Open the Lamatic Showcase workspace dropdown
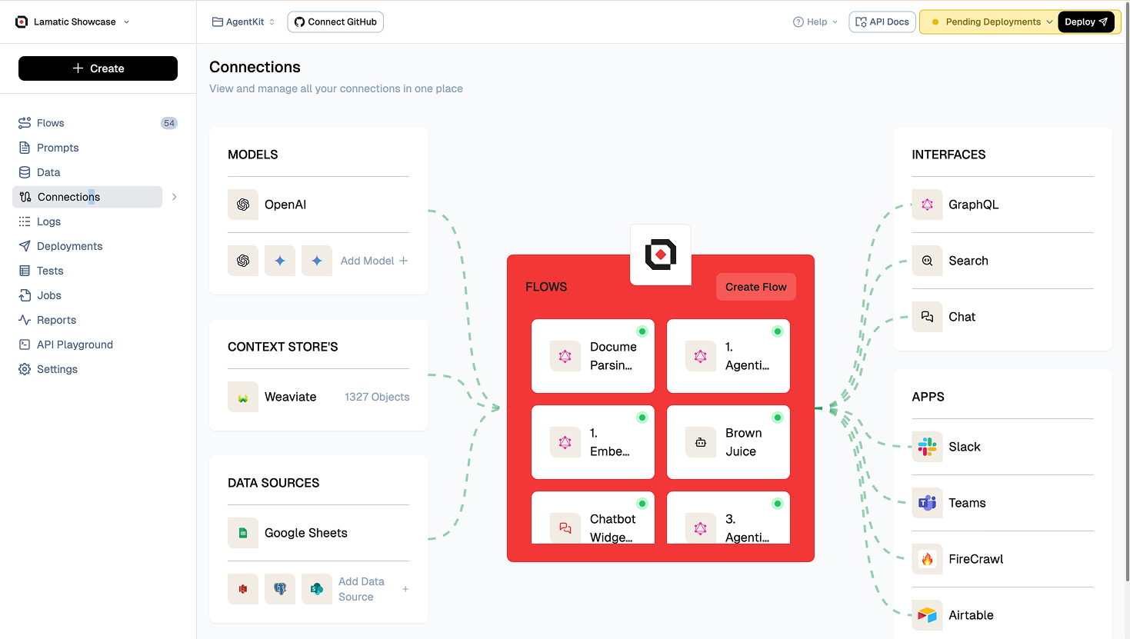Viewport: 1130px width, 639px height. 72,22
